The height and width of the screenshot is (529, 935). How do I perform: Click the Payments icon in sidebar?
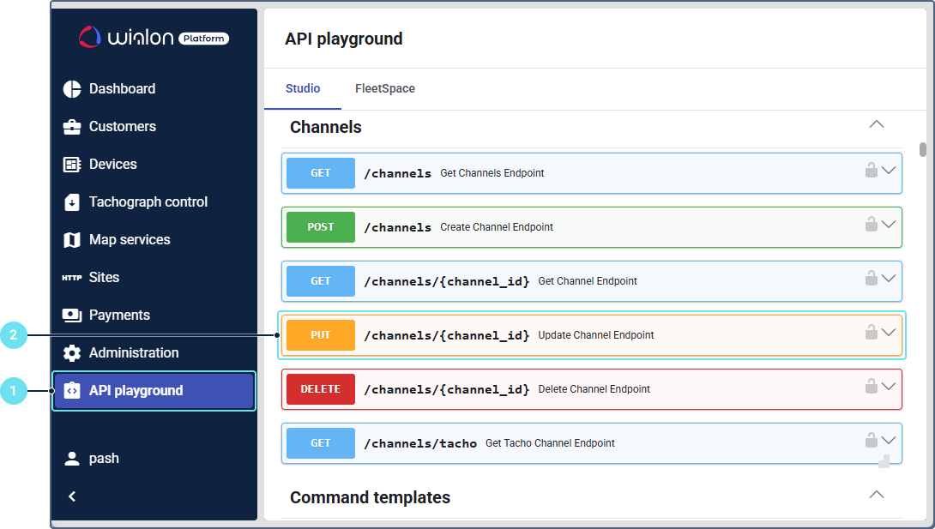(72, 316)
